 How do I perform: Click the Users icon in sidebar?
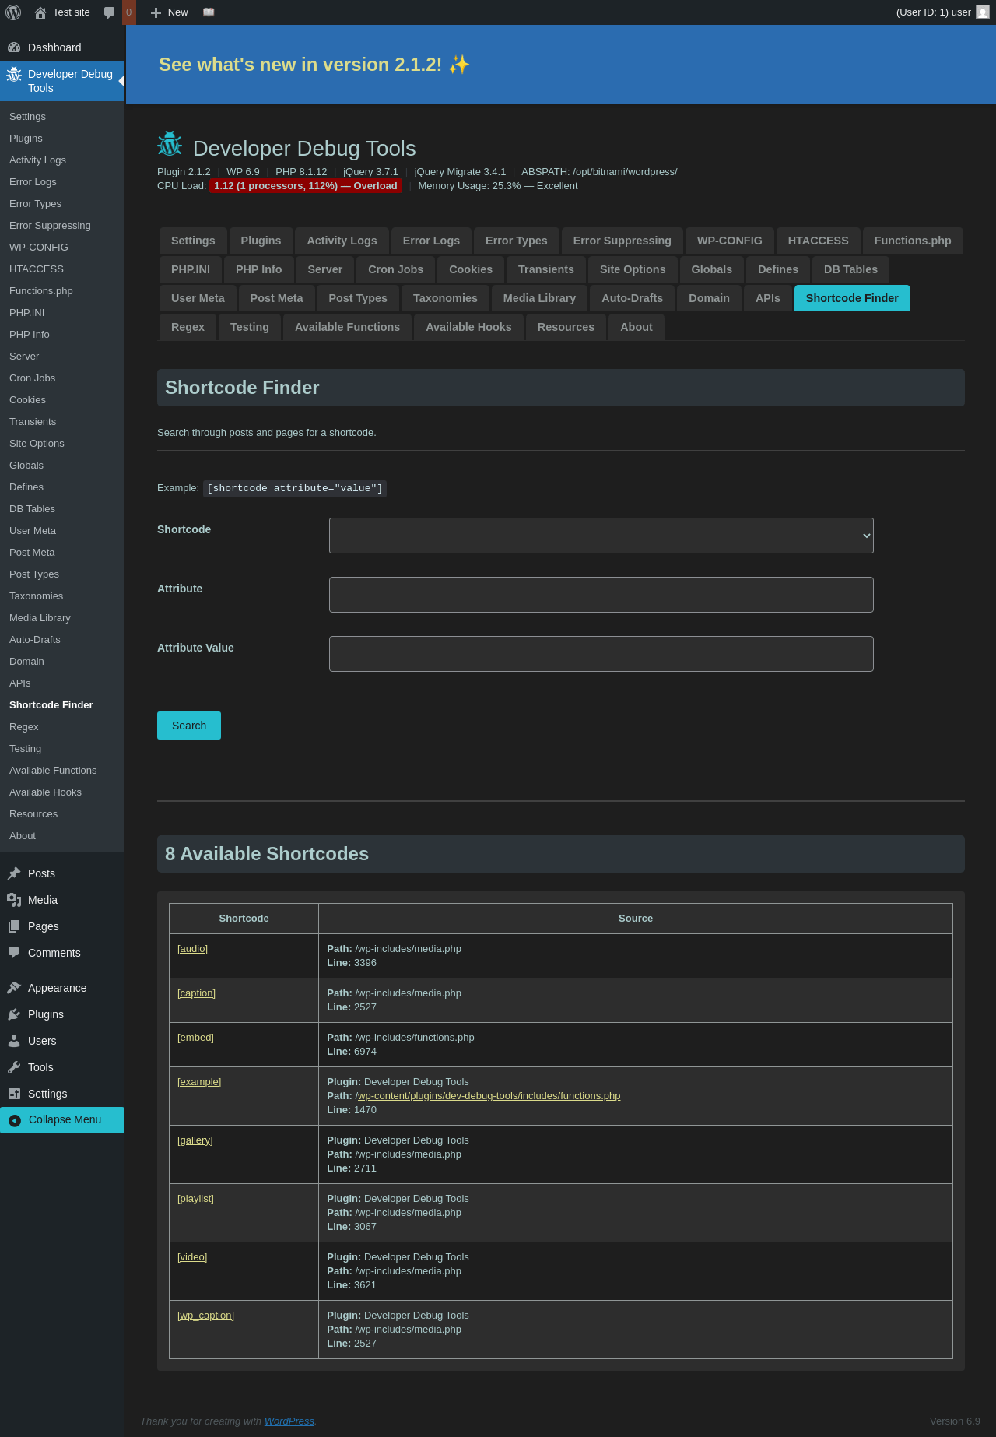tap(14, 1041)
